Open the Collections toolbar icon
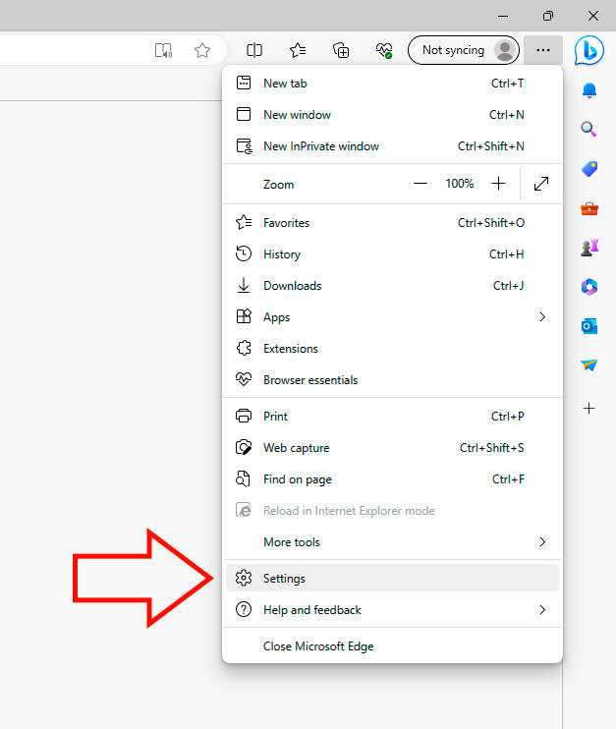 click(341, 50)
